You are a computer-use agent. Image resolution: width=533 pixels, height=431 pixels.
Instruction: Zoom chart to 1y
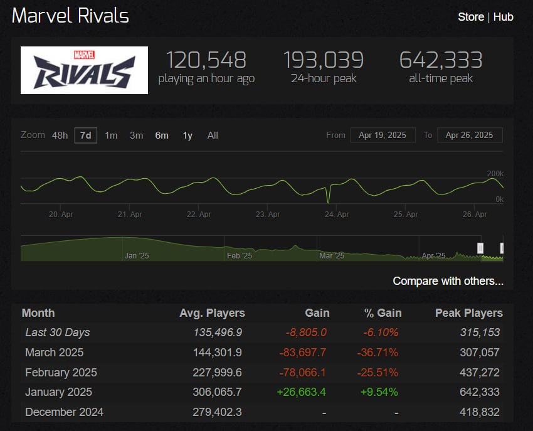pos(187,136)
